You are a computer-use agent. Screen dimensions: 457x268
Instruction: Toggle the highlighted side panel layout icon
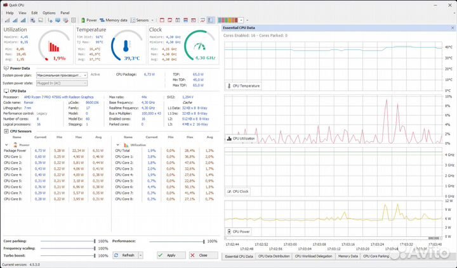click(211, 20)
